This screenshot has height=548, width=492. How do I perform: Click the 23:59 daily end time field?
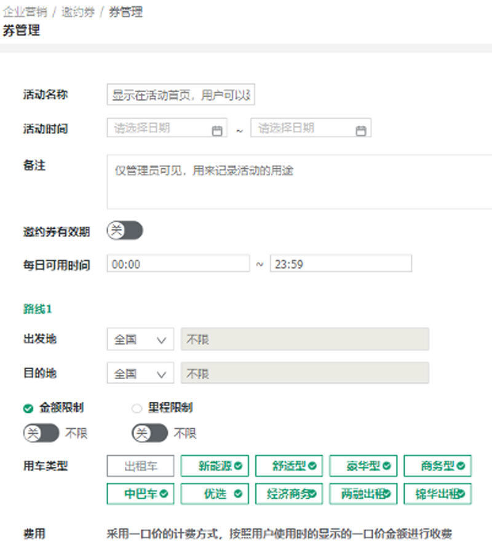coord(341,264)
